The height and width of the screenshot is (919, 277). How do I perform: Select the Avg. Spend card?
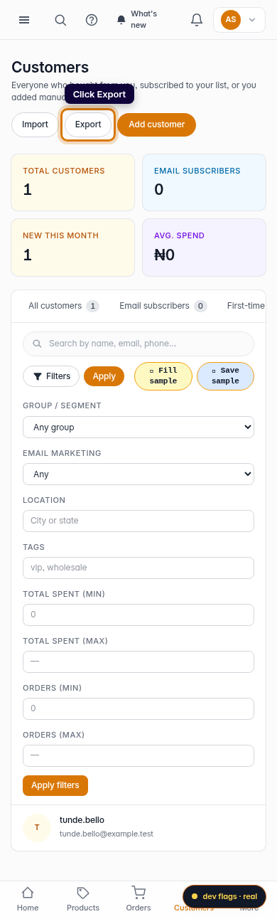pos(204,247)
